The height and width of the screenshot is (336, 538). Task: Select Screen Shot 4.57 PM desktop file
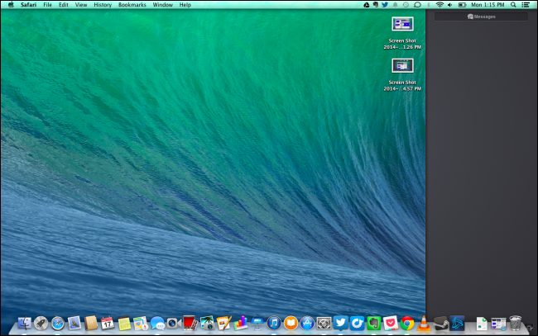[402, 74]
